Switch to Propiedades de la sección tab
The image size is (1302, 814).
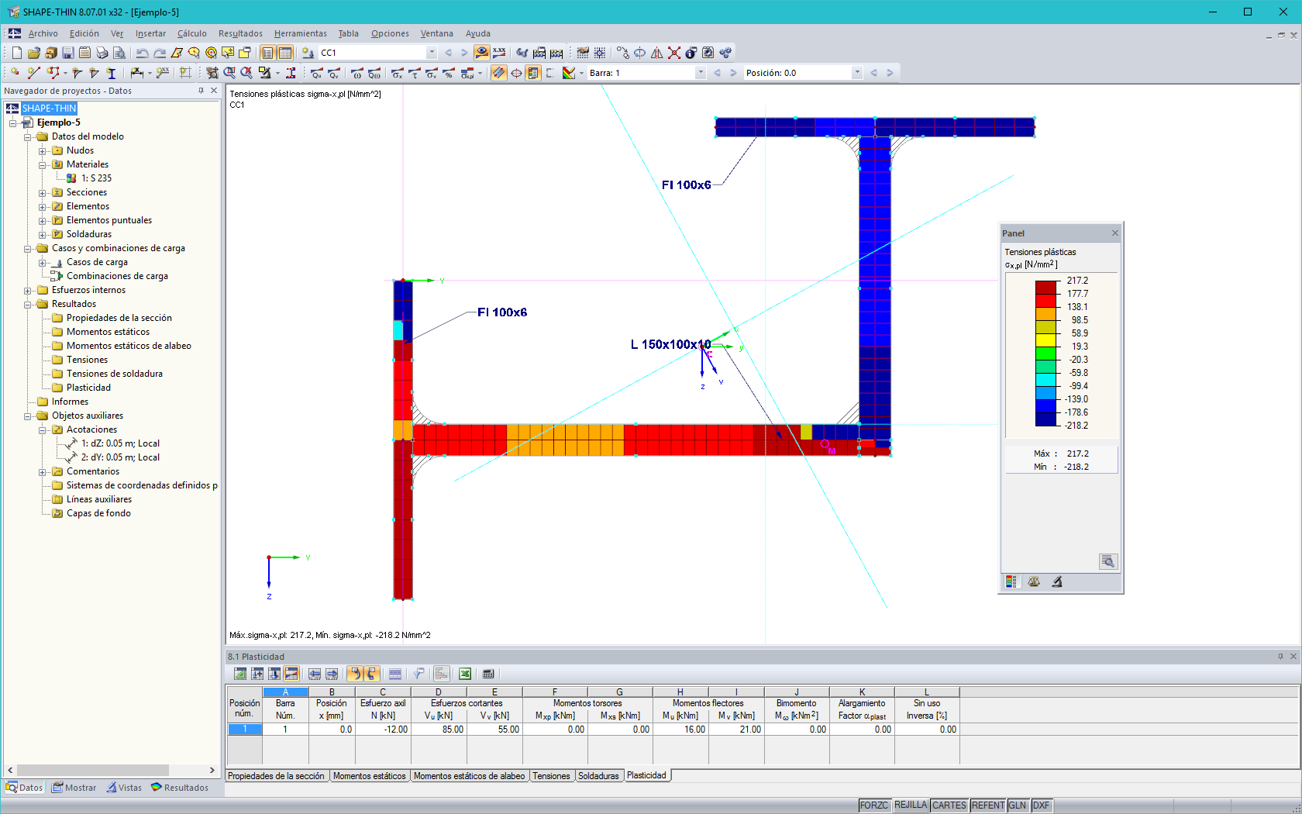276,776
